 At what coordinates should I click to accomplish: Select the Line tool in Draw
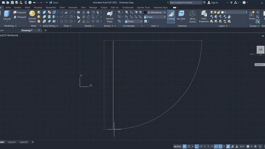(x=66, y=17)
